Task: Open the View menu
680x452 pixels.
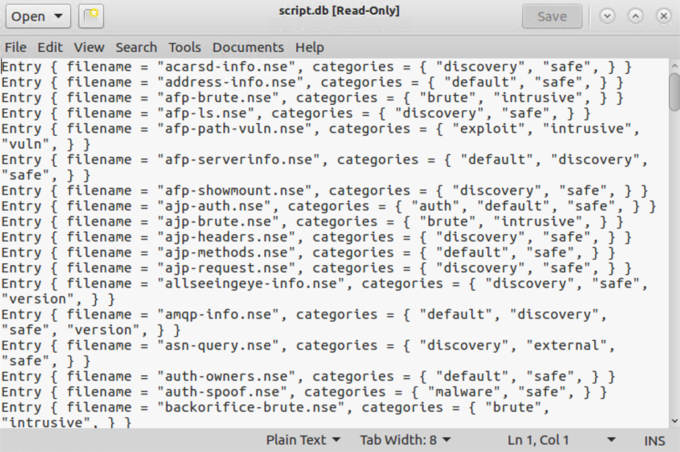Action: tap(89, 47)
